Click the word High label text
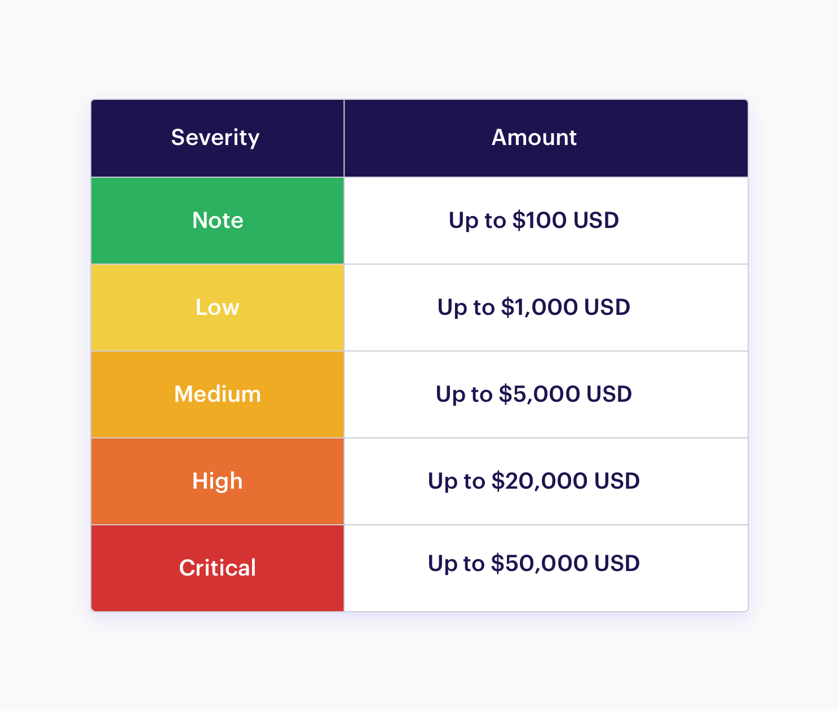 217,481
